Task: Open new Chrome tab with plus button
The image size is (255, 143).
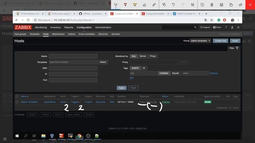Action: [206, 14]
